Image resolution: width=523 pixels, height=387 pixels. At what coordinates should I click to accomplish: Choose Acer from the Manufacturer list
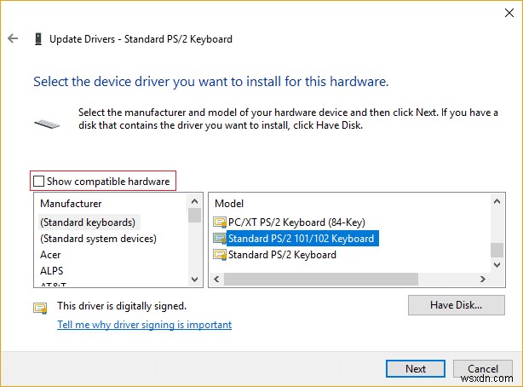(52, 255)
